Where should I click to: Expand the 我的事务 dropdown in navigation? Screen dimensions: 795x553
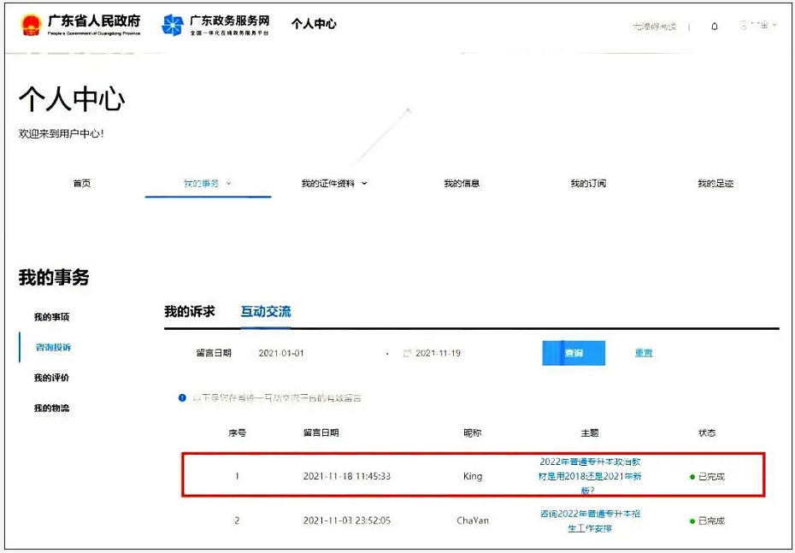[227, 182]
